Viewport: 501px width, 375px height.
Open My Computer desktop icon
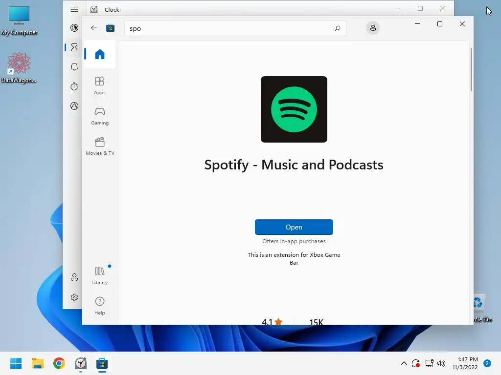tap(19, 20)
